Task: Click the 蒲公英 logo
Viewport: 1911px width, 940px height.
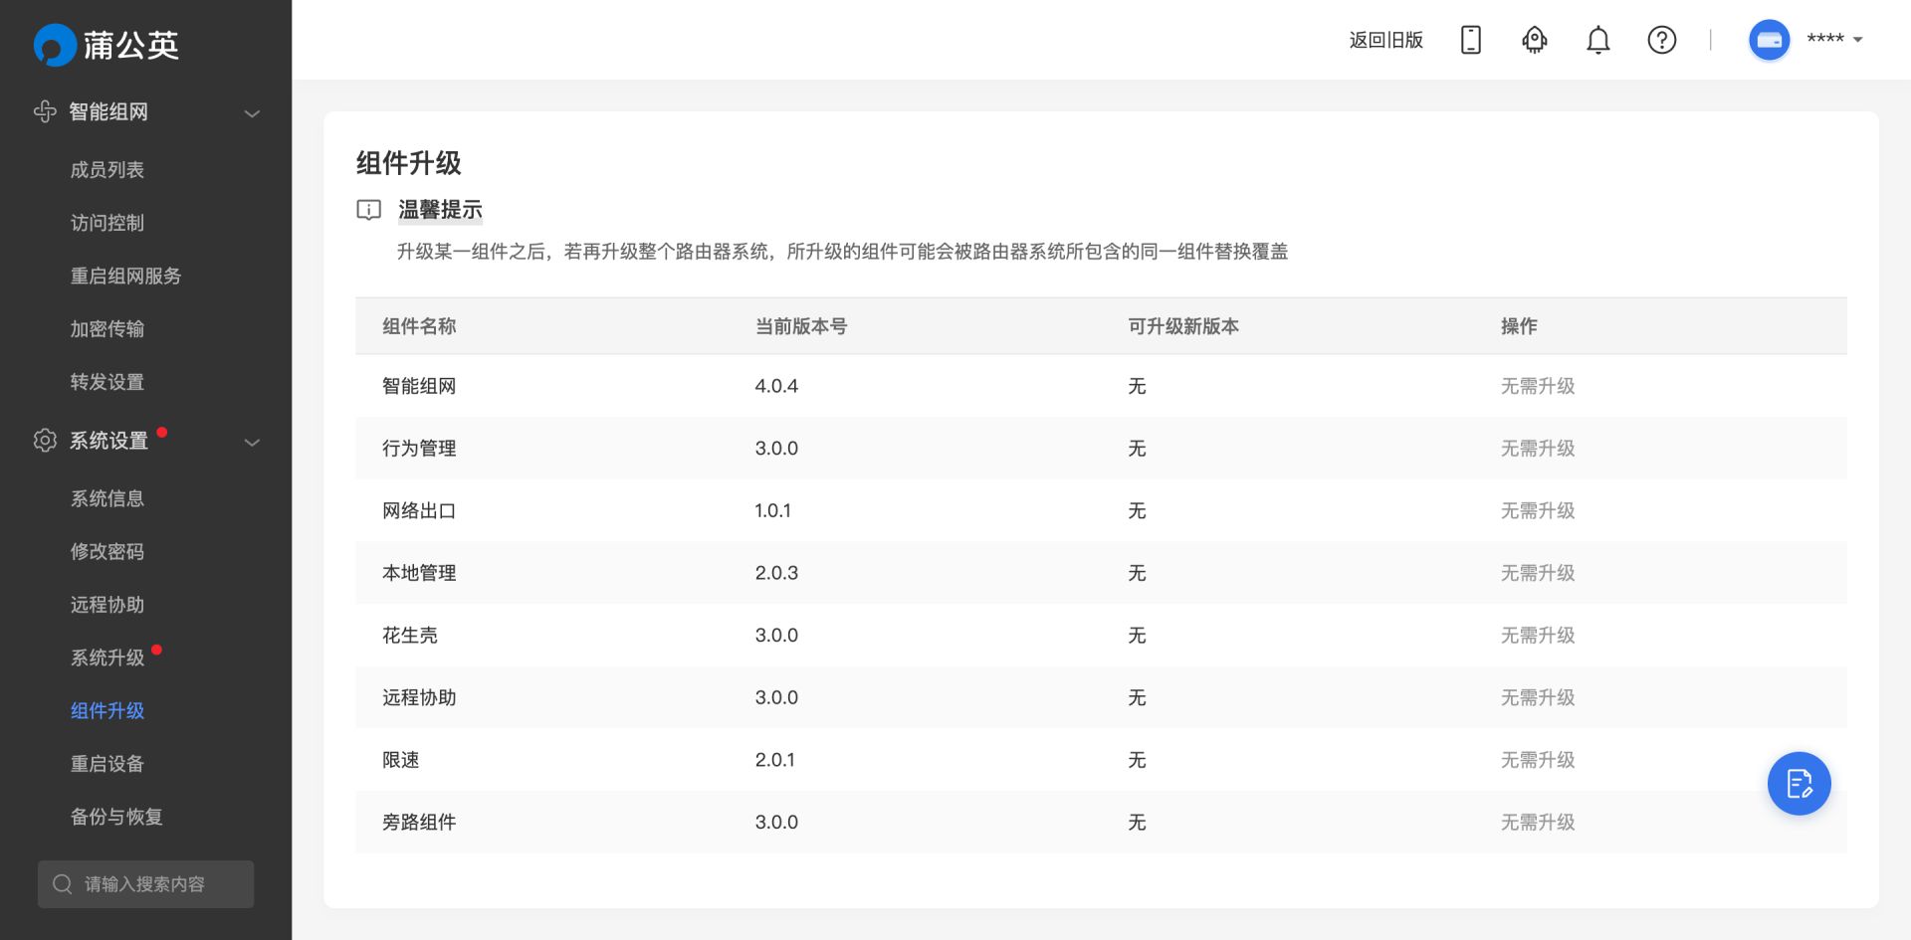Action: (106, 45)
